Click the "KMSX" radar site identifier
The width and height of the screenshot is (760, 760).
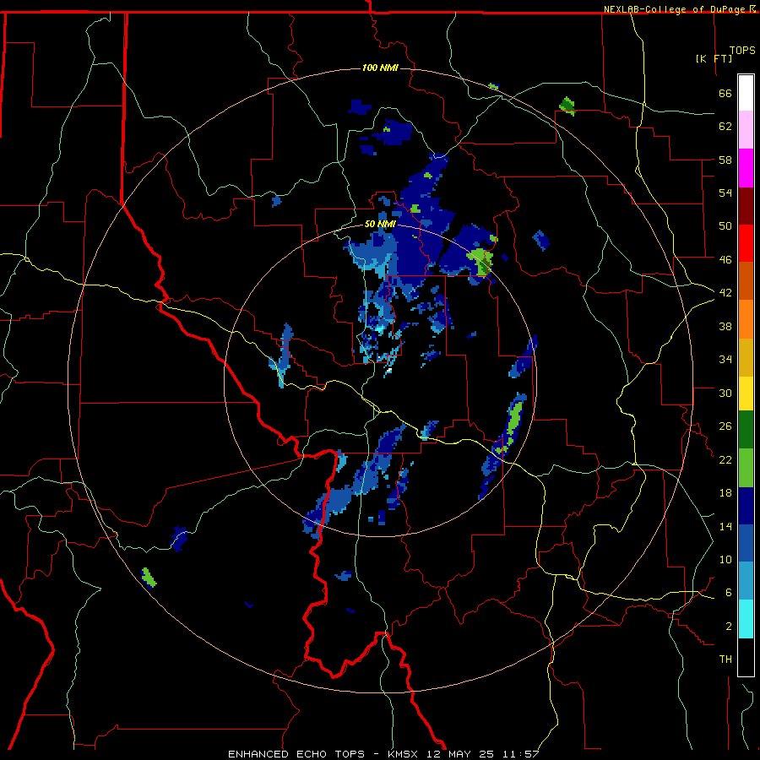click(x=403, y=754)
